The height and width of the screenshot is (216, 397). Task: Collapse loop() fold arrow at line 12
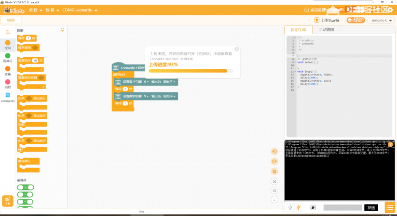coord(295,72)
